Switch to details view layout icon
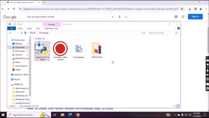 [x=174, y=106]
